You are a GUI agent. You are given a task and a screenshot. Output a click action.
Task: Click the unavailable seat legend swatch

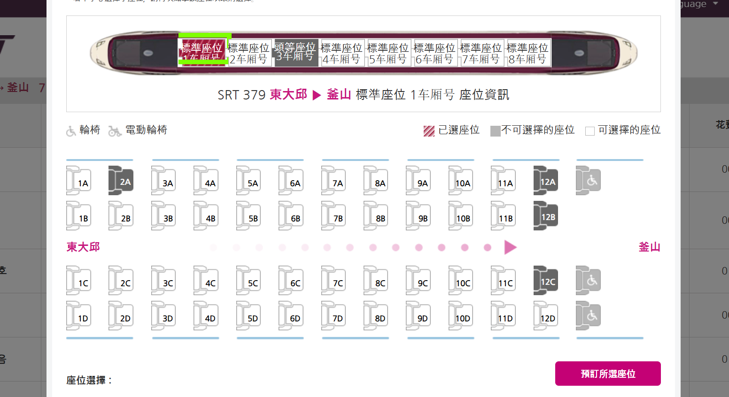pyautogui.click(x=495, y=131)
